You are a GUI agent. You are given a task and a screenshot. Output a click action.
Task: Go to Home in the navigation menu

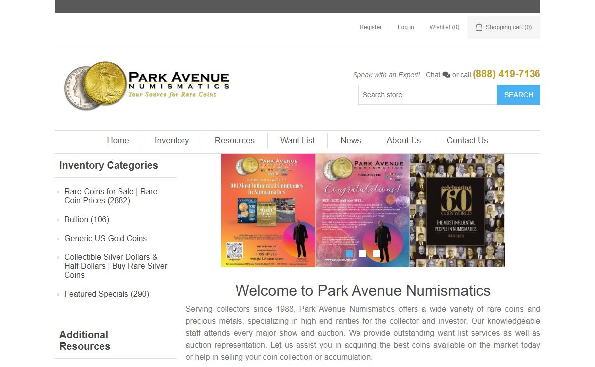click(x=118, y=140)
